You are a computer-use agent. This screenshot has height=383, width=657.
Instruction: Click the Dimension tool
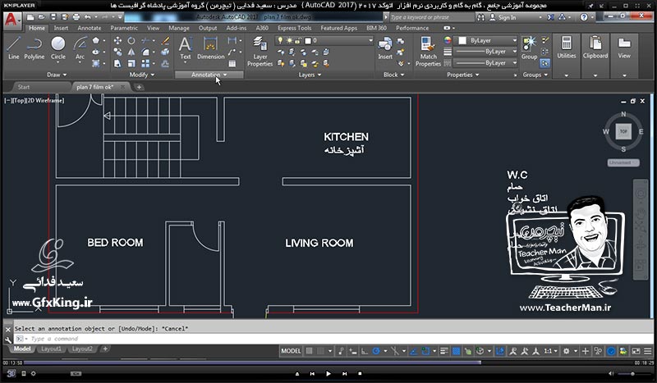(210, 48)
